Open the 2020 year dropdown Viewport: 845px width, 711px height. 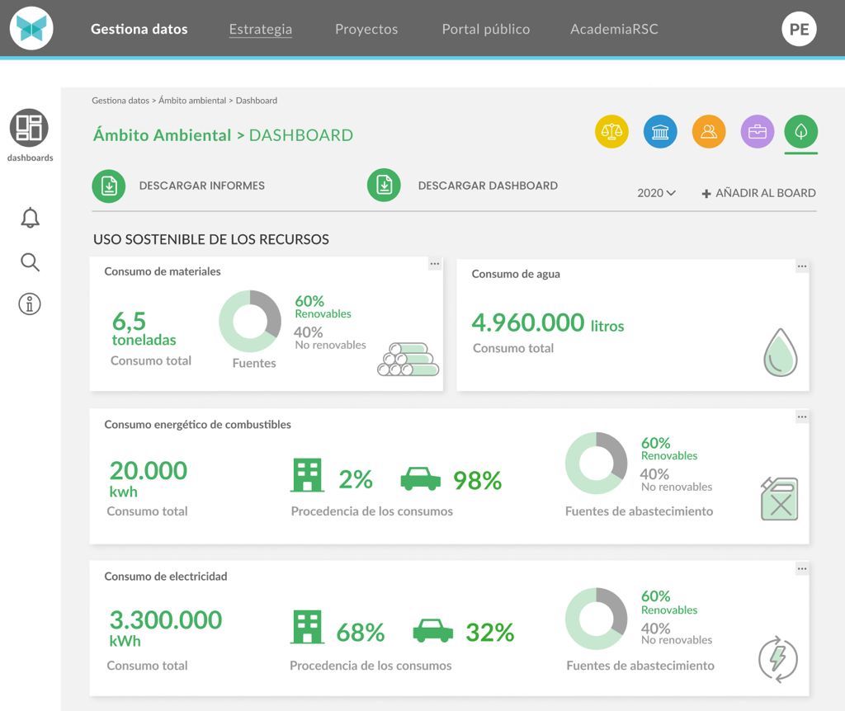pos(656,193)
